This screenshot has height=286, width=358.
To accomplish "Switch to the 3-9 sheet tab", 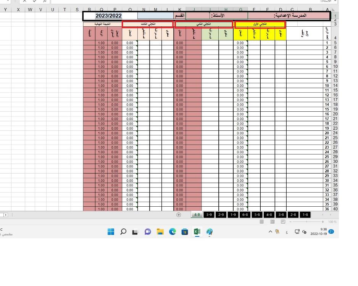I will [209, 215].
